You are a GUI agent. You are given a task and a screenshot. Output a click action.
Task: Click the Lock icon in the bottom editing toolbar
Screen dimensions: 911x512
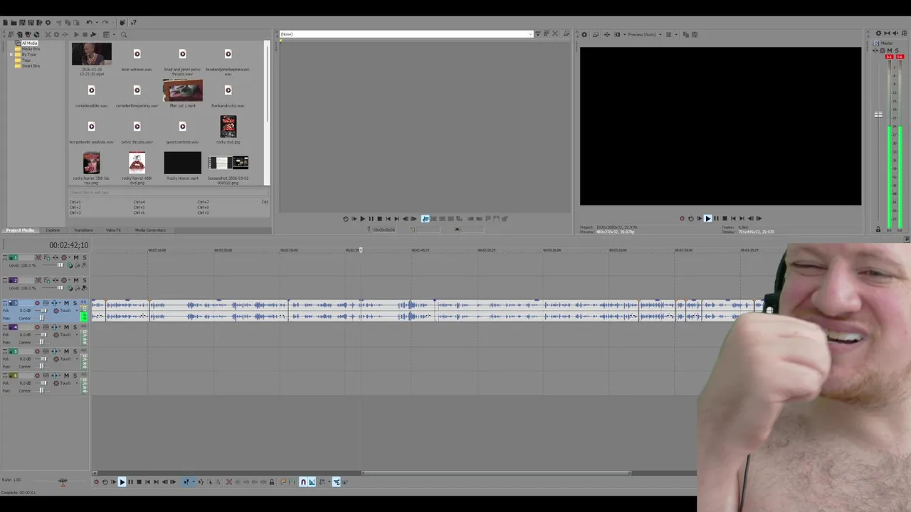click(x=271, y=482)
